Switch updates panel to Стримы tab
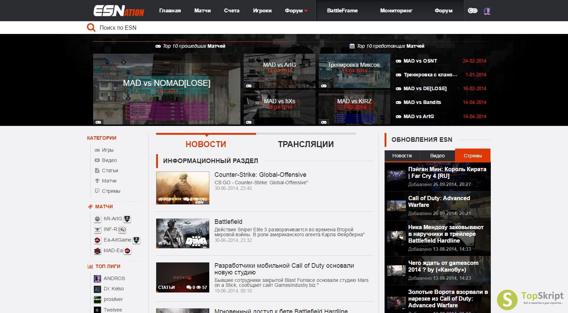 [x=473, y=156]
